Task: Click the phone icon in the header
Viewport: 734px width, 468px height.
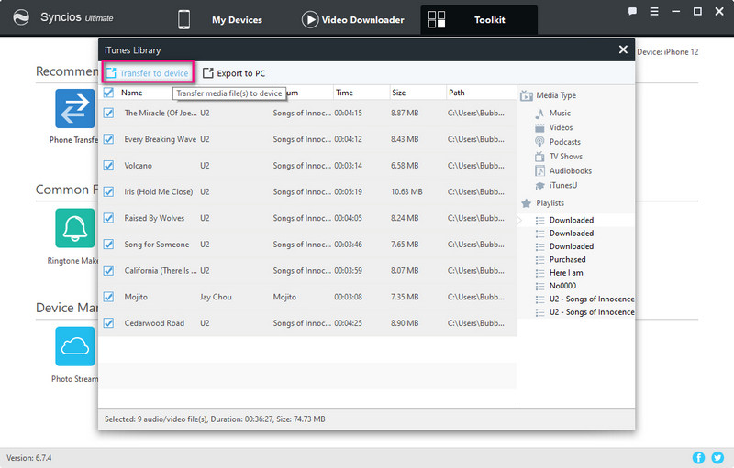Action: coord(184,19)
